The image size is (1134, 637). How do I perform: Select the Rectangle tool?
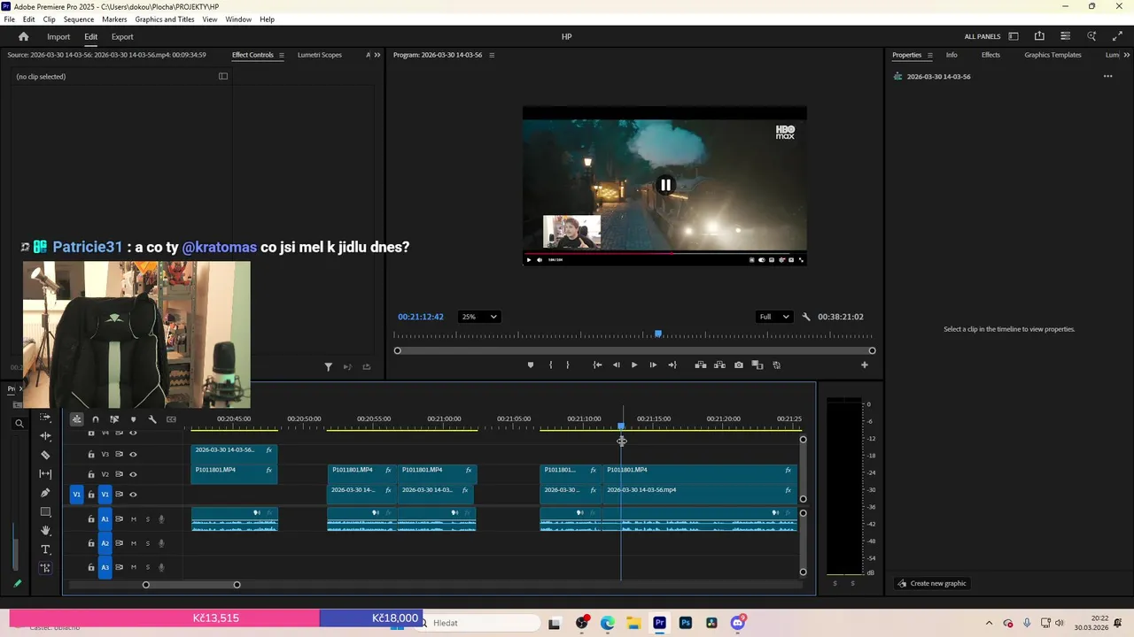pyautogui.click(x=46, y=512)
